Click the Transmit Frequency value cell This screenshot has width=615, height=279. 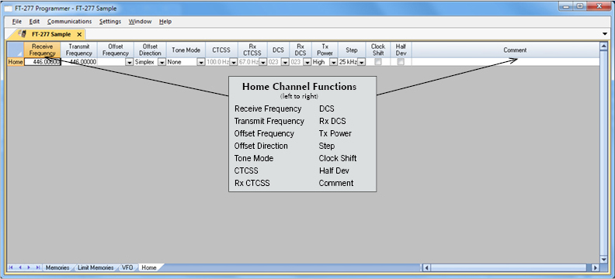79,62
